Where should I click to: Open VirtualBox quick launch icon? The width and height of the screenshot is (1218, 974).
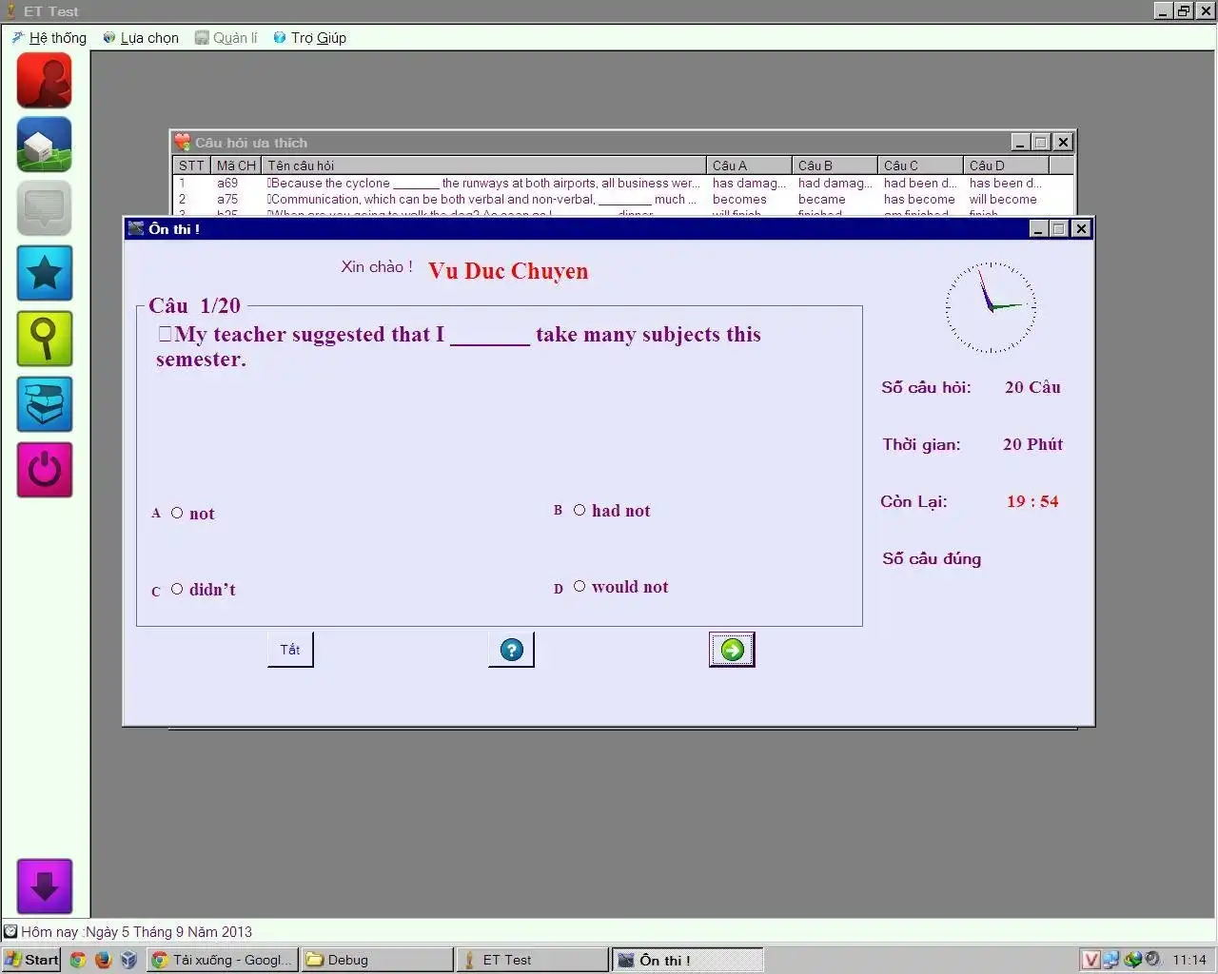(x=128, y=960)
